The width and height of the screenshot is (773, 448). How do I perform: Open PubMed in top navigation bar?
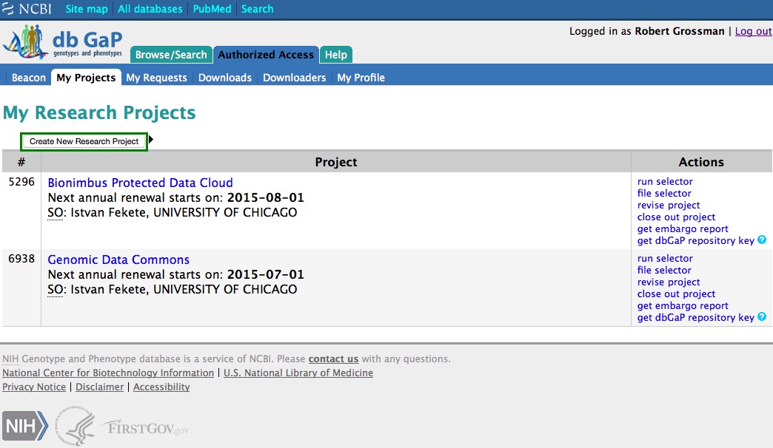click(212, 9)
